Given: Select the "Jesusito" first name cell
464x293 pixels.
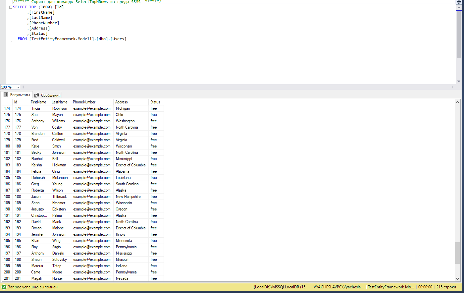Looking at the screenshot, I should point(39,209).
